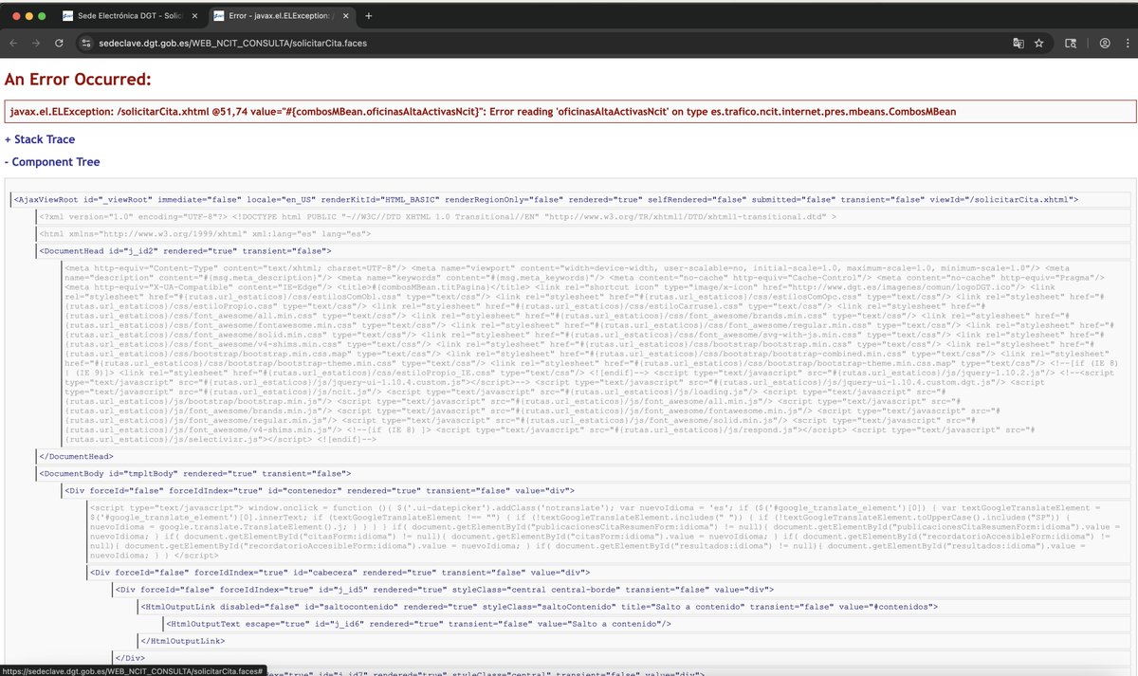Click the Google Translate icon in address bar
Viewport: 1138px width, 676px height.
click(1018, 43)
